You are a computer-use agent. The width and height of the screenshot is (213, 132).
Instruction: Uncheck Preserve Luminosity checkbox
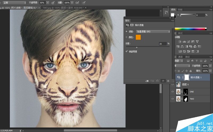127,51
